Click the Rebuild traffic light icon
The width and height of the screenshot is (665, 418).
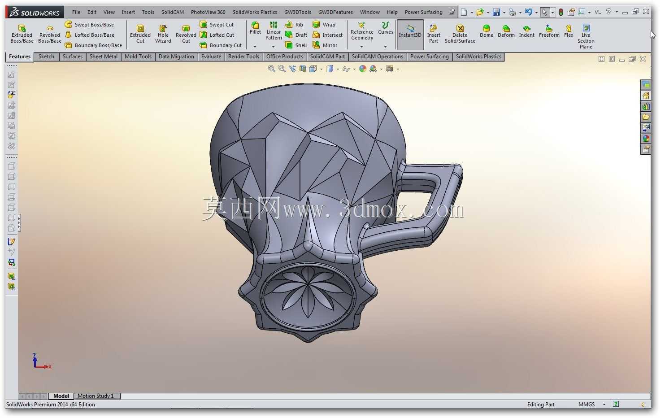(x=561, y=12)
